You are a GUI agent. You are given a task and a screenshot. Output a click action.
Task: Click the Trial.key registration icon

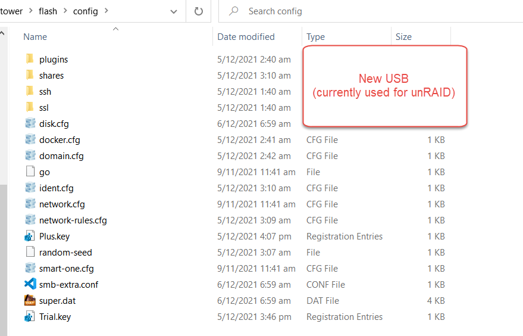pyautogui.click(x=30, y=316)
